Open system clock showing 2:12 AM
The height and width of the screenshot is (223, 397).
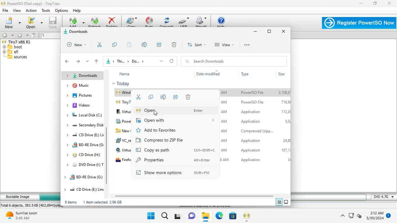point(375,216)
